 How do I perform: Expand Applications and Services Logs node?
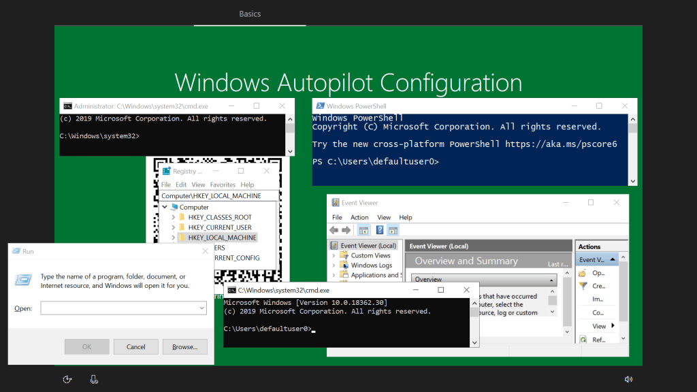point(334,275)
